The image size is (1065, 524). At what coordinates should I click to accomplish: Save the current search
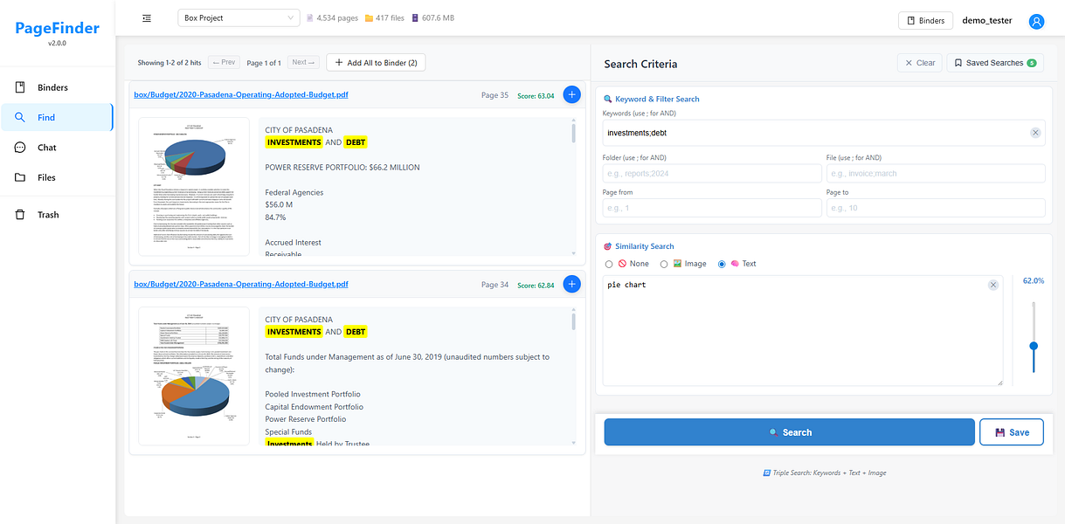(x=1012, y=432)
